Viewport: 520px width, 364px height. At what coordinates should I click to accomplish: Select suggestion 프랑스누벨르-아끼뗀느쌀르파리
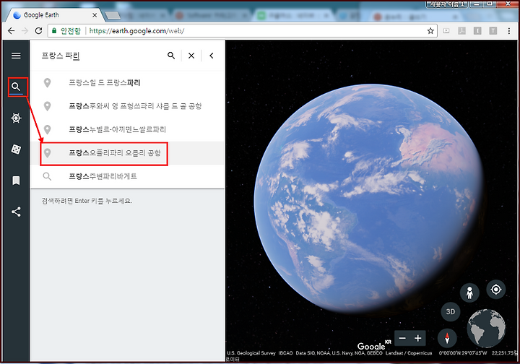[127, 129]
